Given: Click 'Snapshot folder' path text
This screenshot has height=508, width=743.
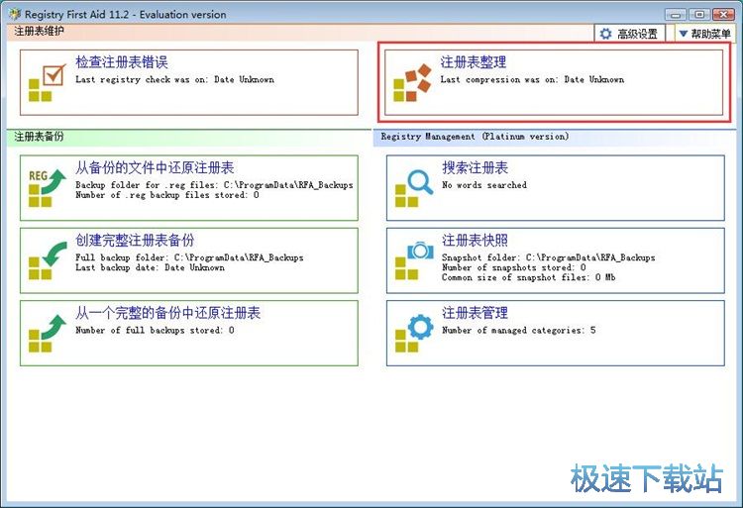Looking at the screenshot, I should 549,257.
